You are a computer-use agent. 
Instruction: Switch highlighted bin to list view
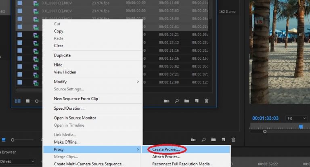coord(18,101)
